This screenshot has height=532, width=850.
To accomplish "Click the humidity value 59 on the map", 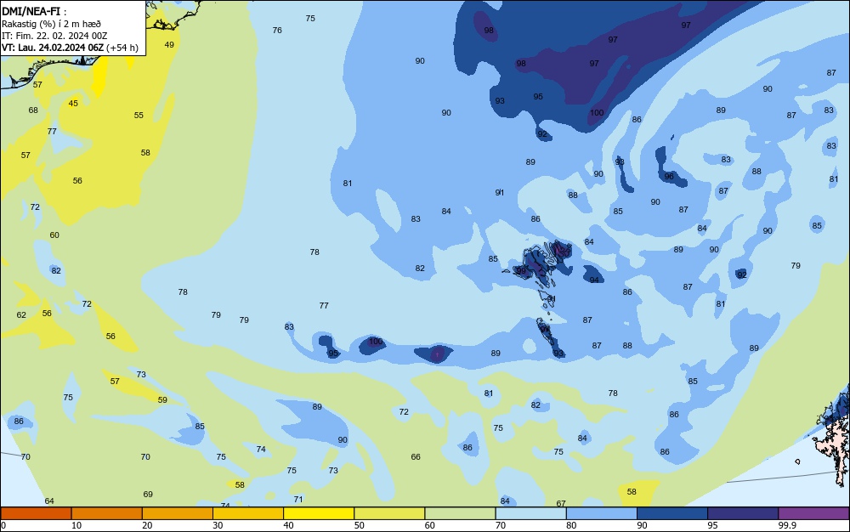I will click(x=162, y=399).
